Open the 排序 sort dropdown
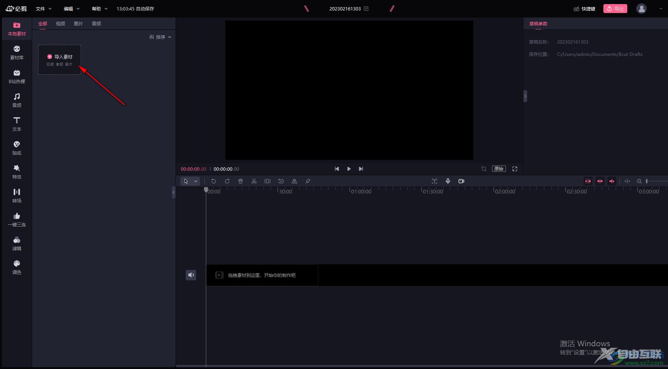Screen dimensions: 668x369 coord(160,37)
